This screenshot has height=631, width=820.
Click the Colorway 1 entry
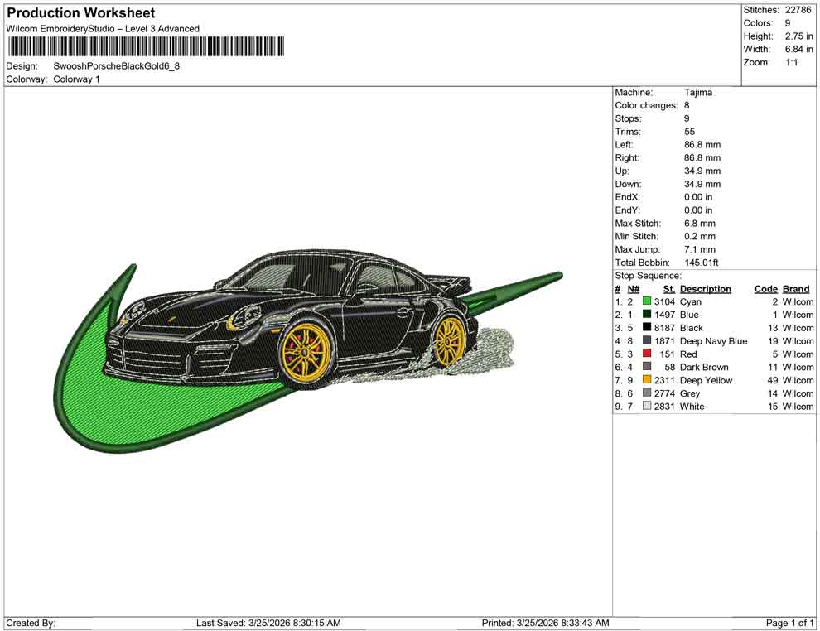point(77,79)
